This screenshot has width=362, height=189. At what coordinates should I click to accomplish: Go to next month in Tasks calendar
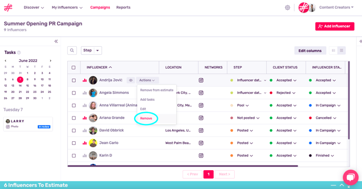click(x=51, y=61)
